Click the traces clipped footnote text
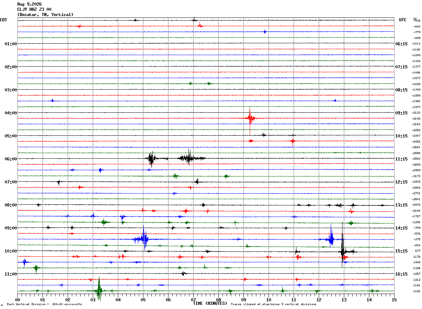The width and height of the screenshot is (422, 309). click(x=273, y=304)
